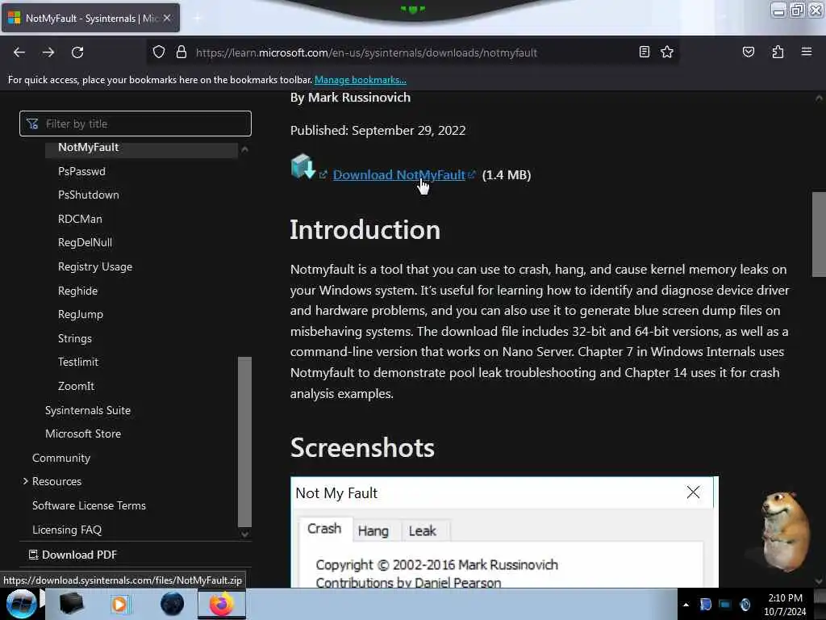The height and width of the screenshot is (620, 826).
Task: Open the extensions puzzle icon
Action: [778, 52]
